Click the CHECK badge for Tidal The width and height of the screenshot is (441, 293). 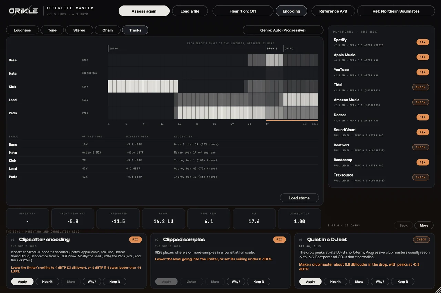point(421,87)
